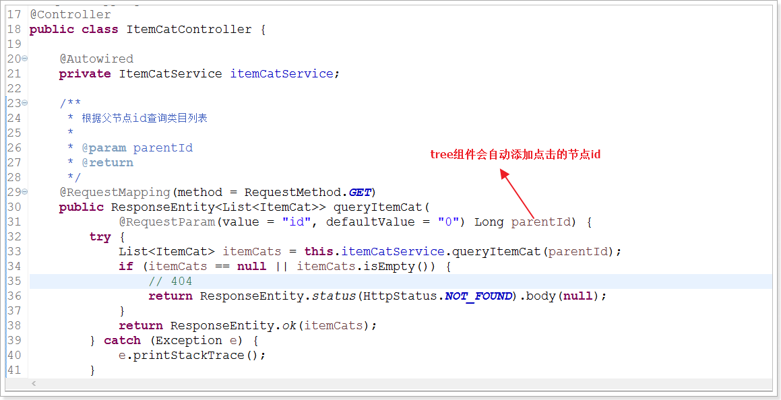Click this.itemCatService on line 33
781x400 pixels.
374,251
